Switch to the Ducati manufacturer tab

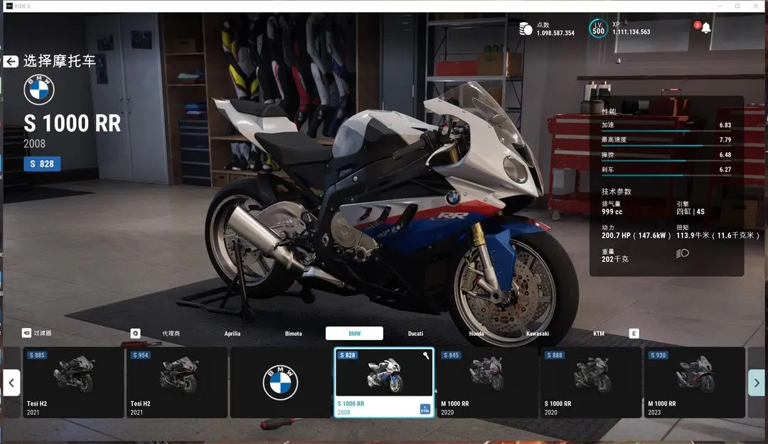pos(415,334)
